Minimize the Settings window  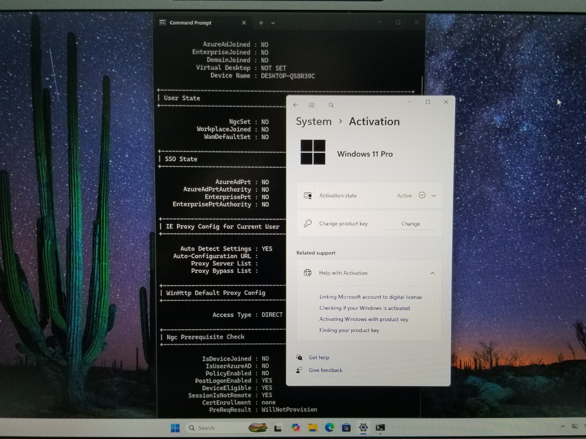pyautogui.click(x=409, y=102)
